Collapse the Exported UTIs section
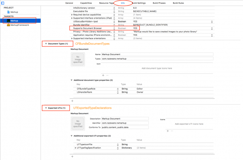The height and width of the screenshot is (160, 243). coord(46,108)
